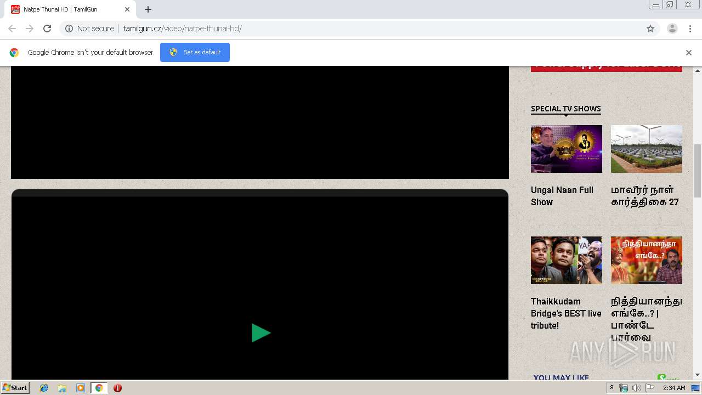Screen dimensions: 702x395
Task: Select the Chrome taskbar icon
Action: (x=99, y=388)
